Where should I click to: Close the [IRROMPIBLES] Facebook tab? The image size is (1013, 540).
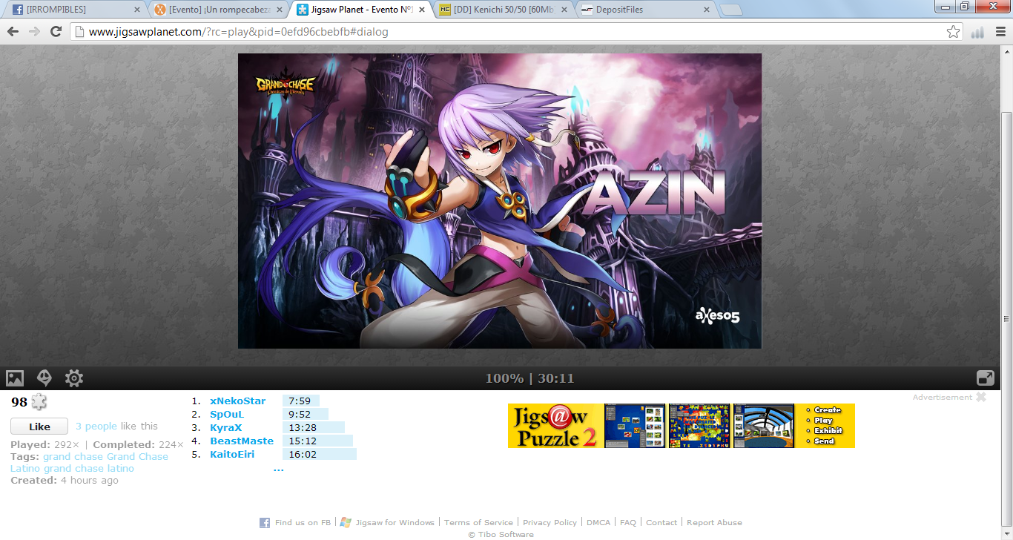coord(136,10)
